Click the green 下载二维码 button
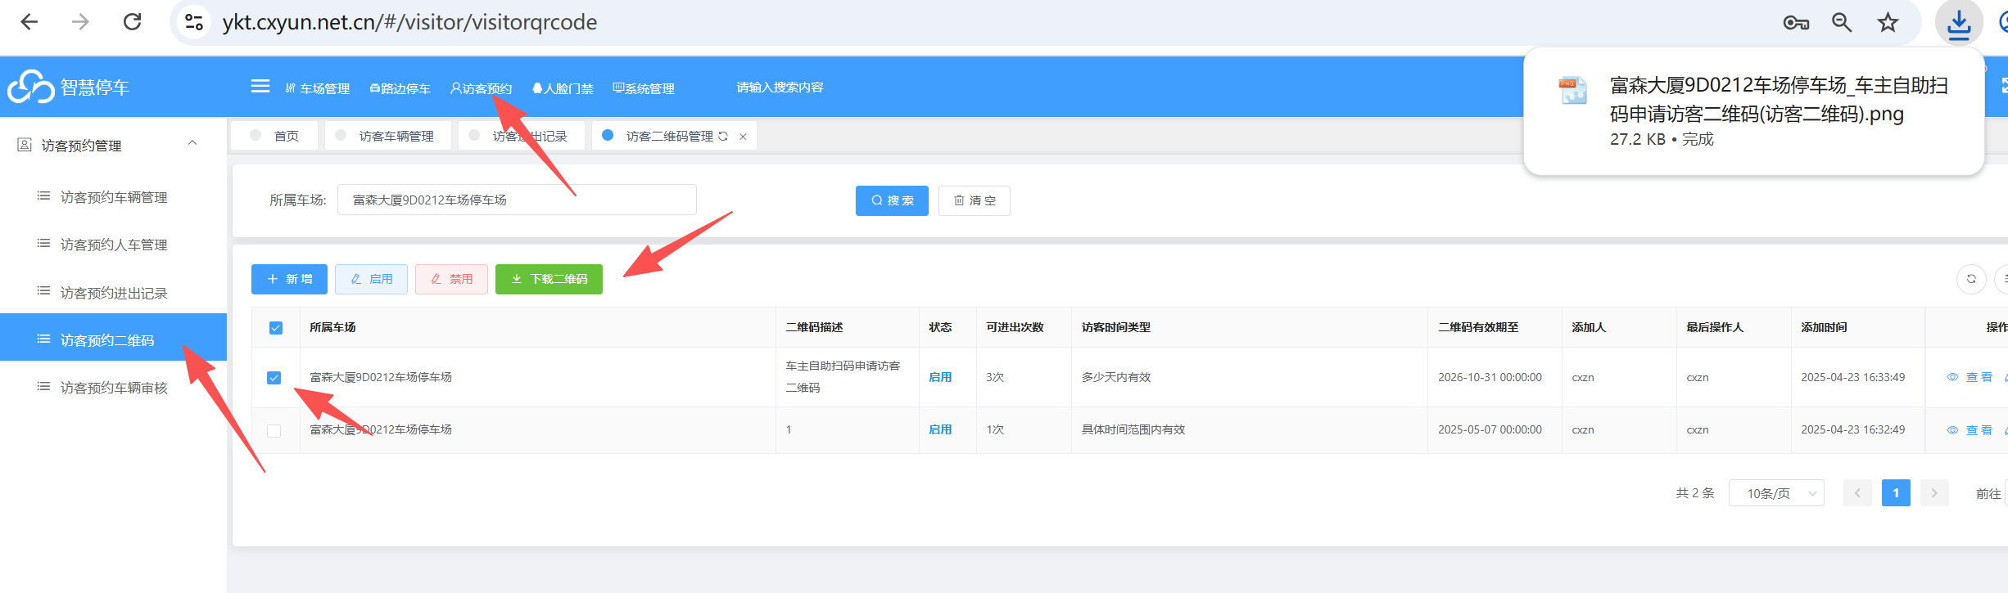 click(549, 279)
